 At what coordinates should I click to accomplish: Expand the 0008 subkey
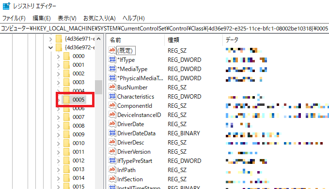coord(58,126)
